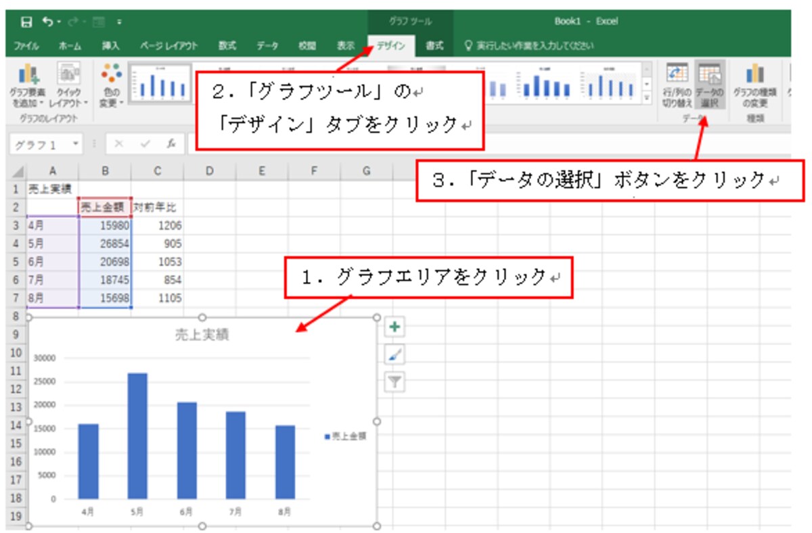Open the undo history dropdown arrow
The height and width of the screenshot is (533, 812).
(x=58, y=22)
